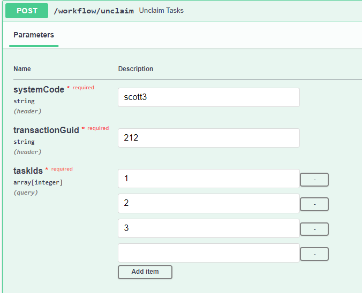Focus the taskIds field with value 3
The image size is (362, 293).
point(209,228)
